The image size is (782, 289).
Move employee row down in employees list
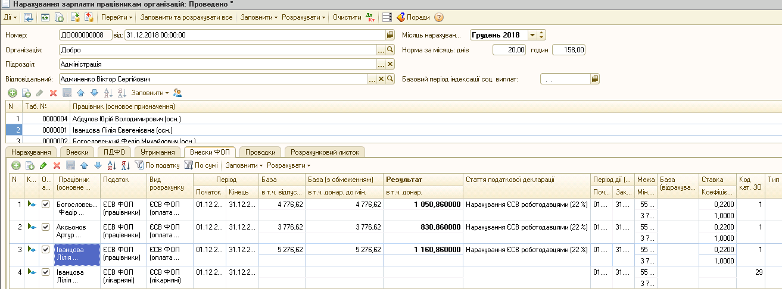(94, 93)
